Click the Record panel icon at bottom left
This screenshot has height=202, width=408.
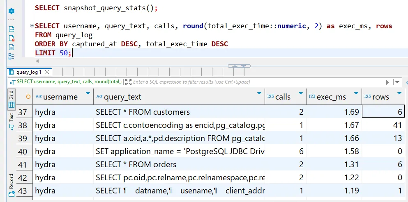click(12, 194)
